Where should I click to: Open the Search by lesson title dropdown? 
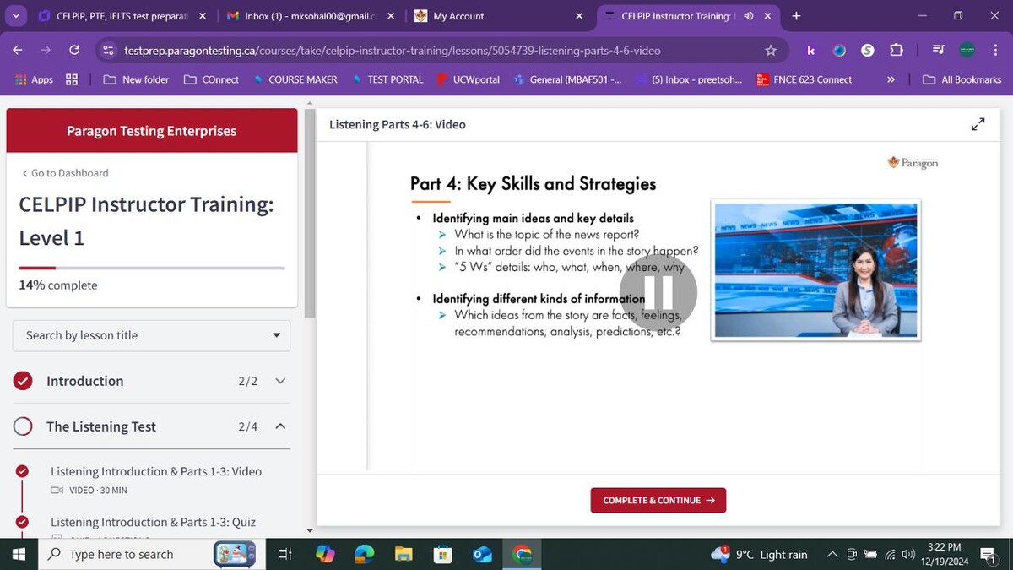[x=152, y=335]
